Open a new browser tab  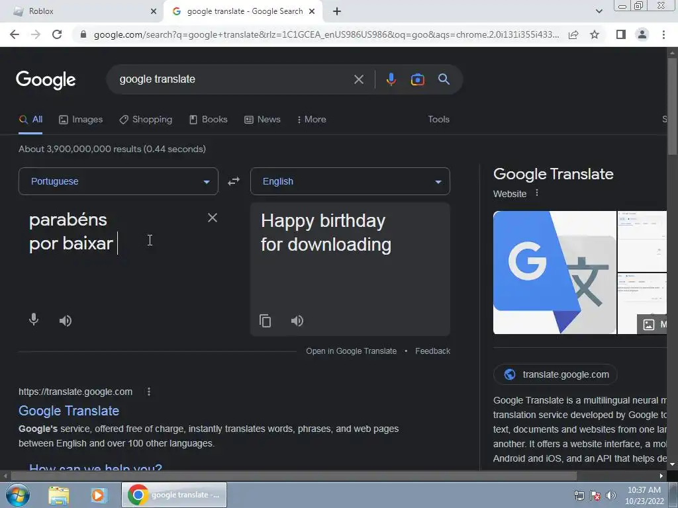click(x=337, y=12)
